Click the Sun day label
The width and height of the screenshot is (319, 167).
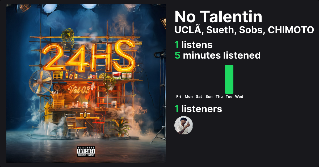209,96
